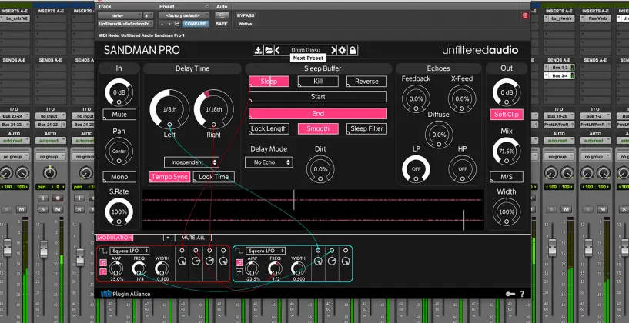The width and height of the screenshot is (629, 323).
Task: Click the MUTE ALL button
Action: pyautogui.click(x=193, y=238)
